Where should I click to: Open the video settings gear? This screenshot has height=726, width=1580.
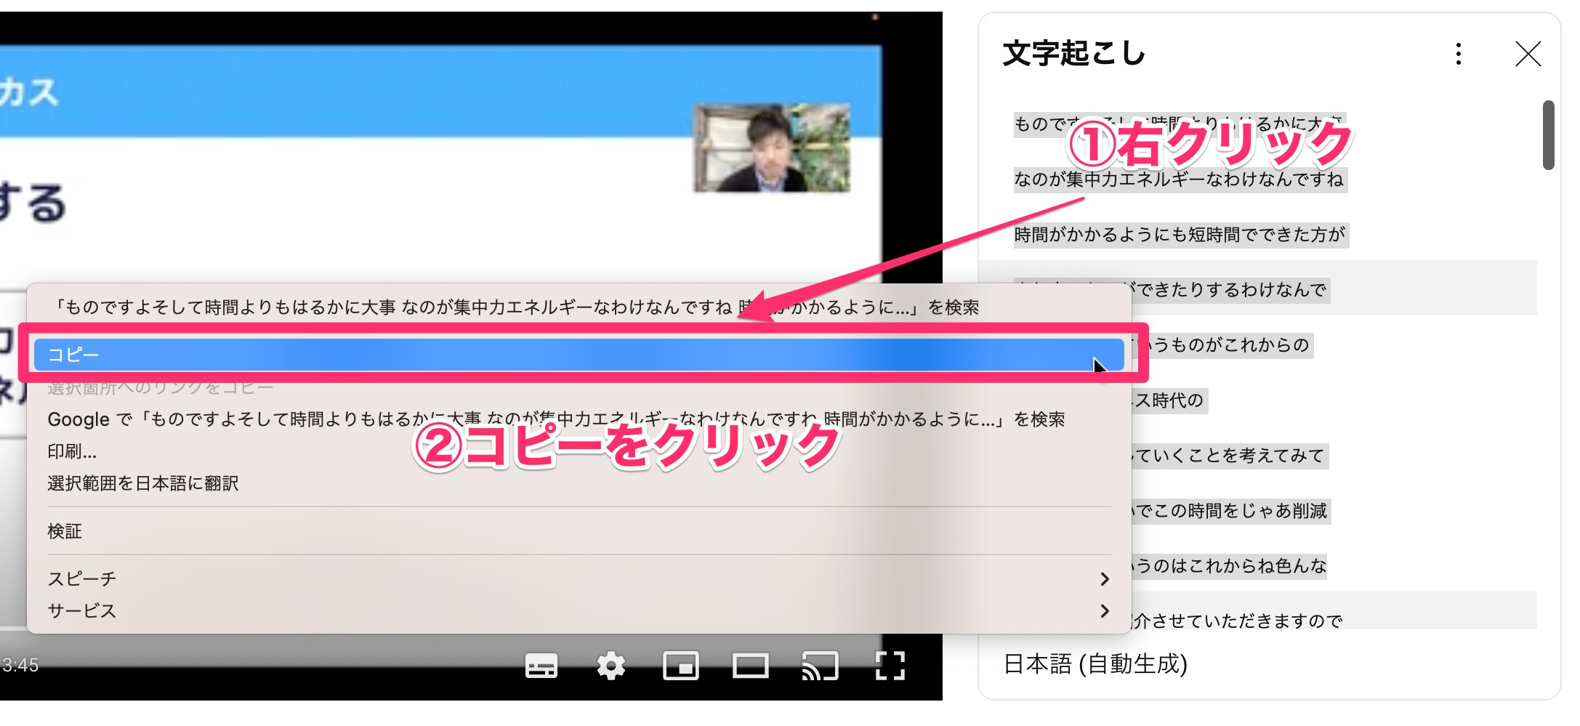[610, 665]
